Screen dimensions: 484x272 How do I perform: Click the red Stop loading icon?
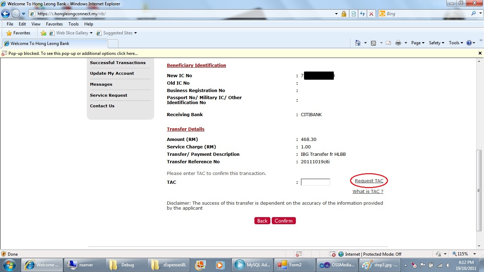click(371, 14)
